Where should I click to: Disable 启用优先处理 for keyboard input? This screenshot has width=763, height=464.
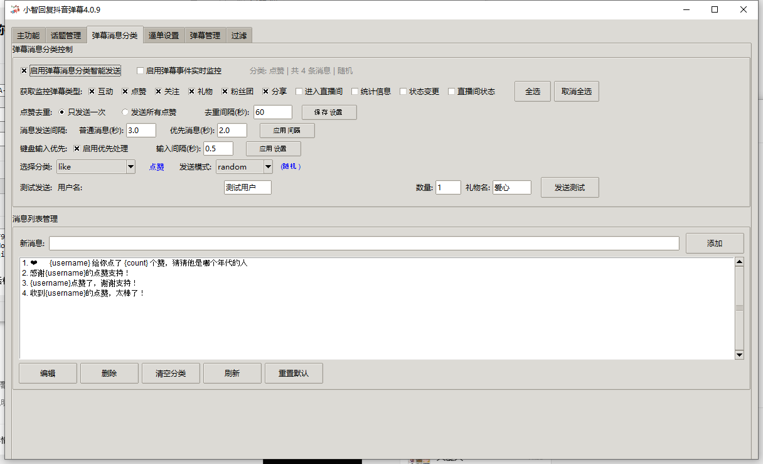coord(78,148)
